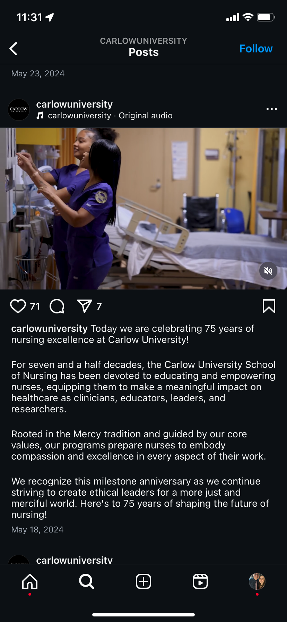
Task: Create a new post with plus icon
Action: tap(143, 581)
